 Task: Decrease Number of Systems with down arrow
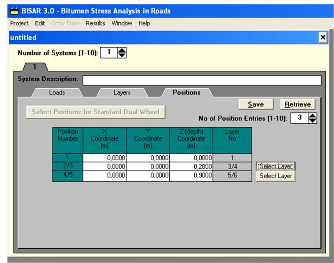coord(122,55)
